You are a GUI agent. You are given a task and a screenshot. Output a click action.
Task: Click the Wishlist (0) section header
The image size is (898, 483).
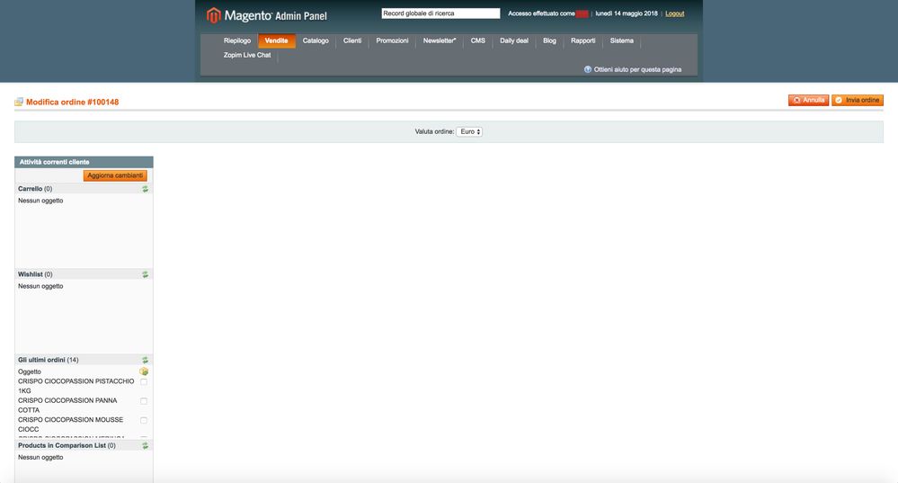pyautogui.click(x=35, y=274)
